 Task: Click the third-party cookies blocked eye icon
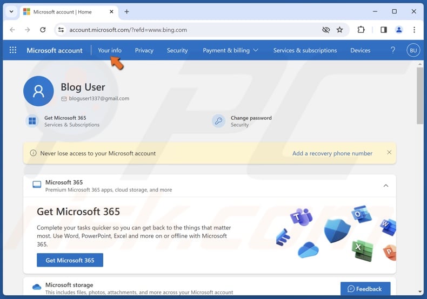(x=326, y=30)
